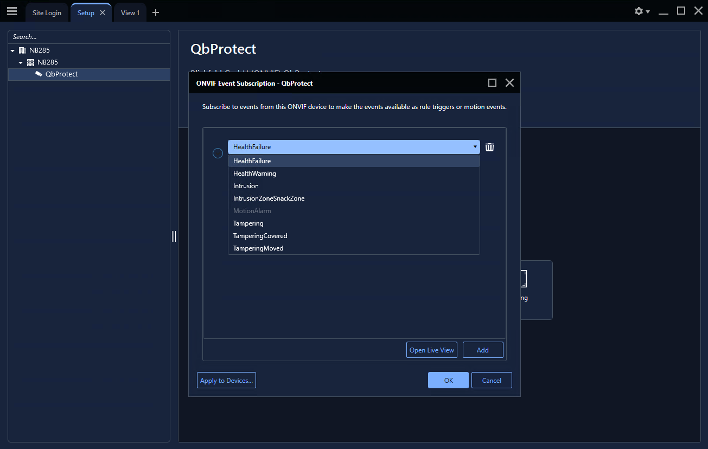Switch to the Site Login tab

click(x=47, y=13)
